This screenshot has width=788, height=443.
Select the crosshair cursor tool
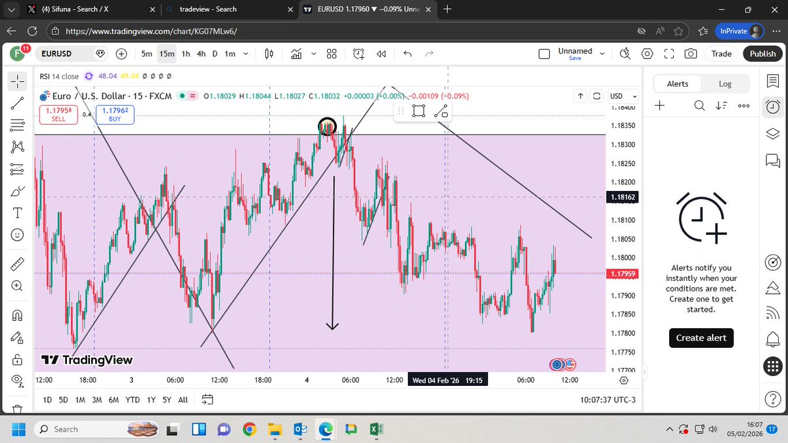pos(18,81)
